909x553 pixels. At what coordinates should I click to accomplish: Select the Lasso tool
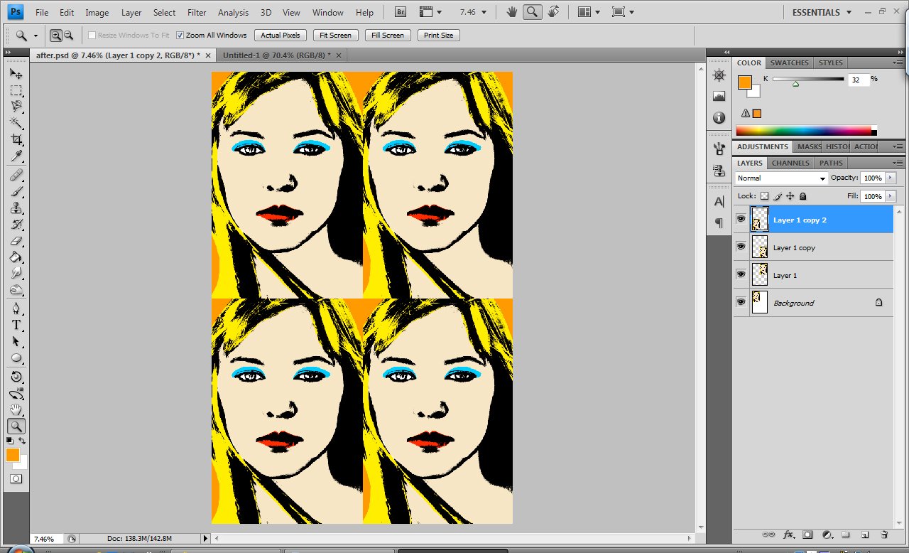(16, 107)
